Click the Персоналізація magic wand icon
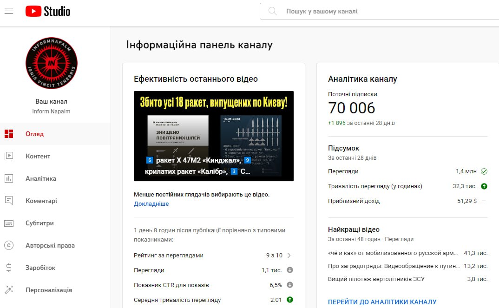This screenshot has height=308, width=499. coord(9,290)
